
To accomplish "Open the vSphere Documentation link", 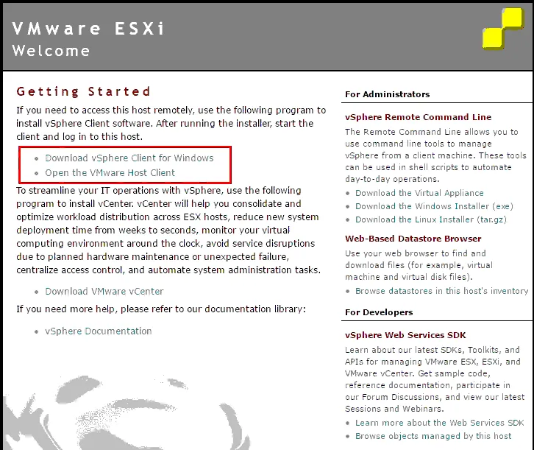I will pyautogui.click(x=99, y=331).
